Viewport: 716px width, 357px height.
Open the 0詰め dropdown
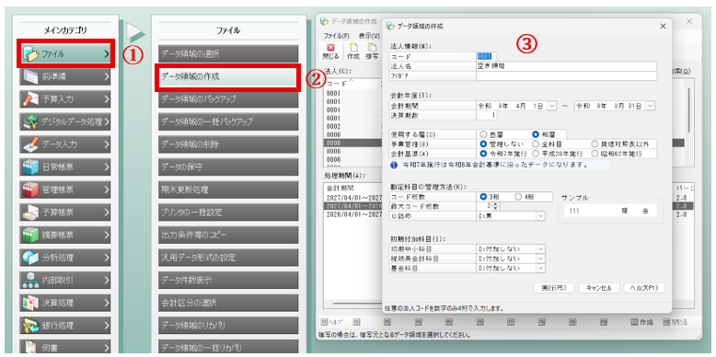tap(540, 216)
